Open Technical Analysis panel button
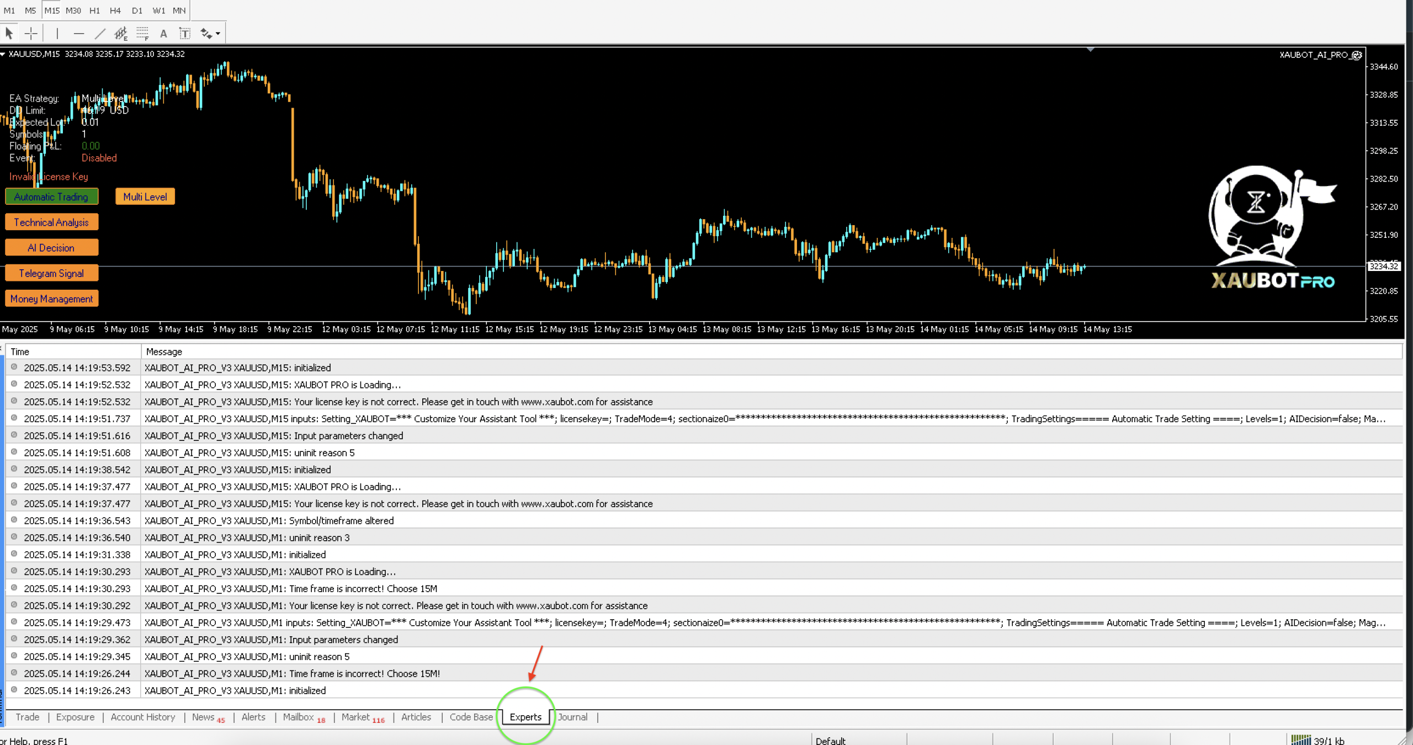Viewport: 1413px width, 745px height. point(51,222)
